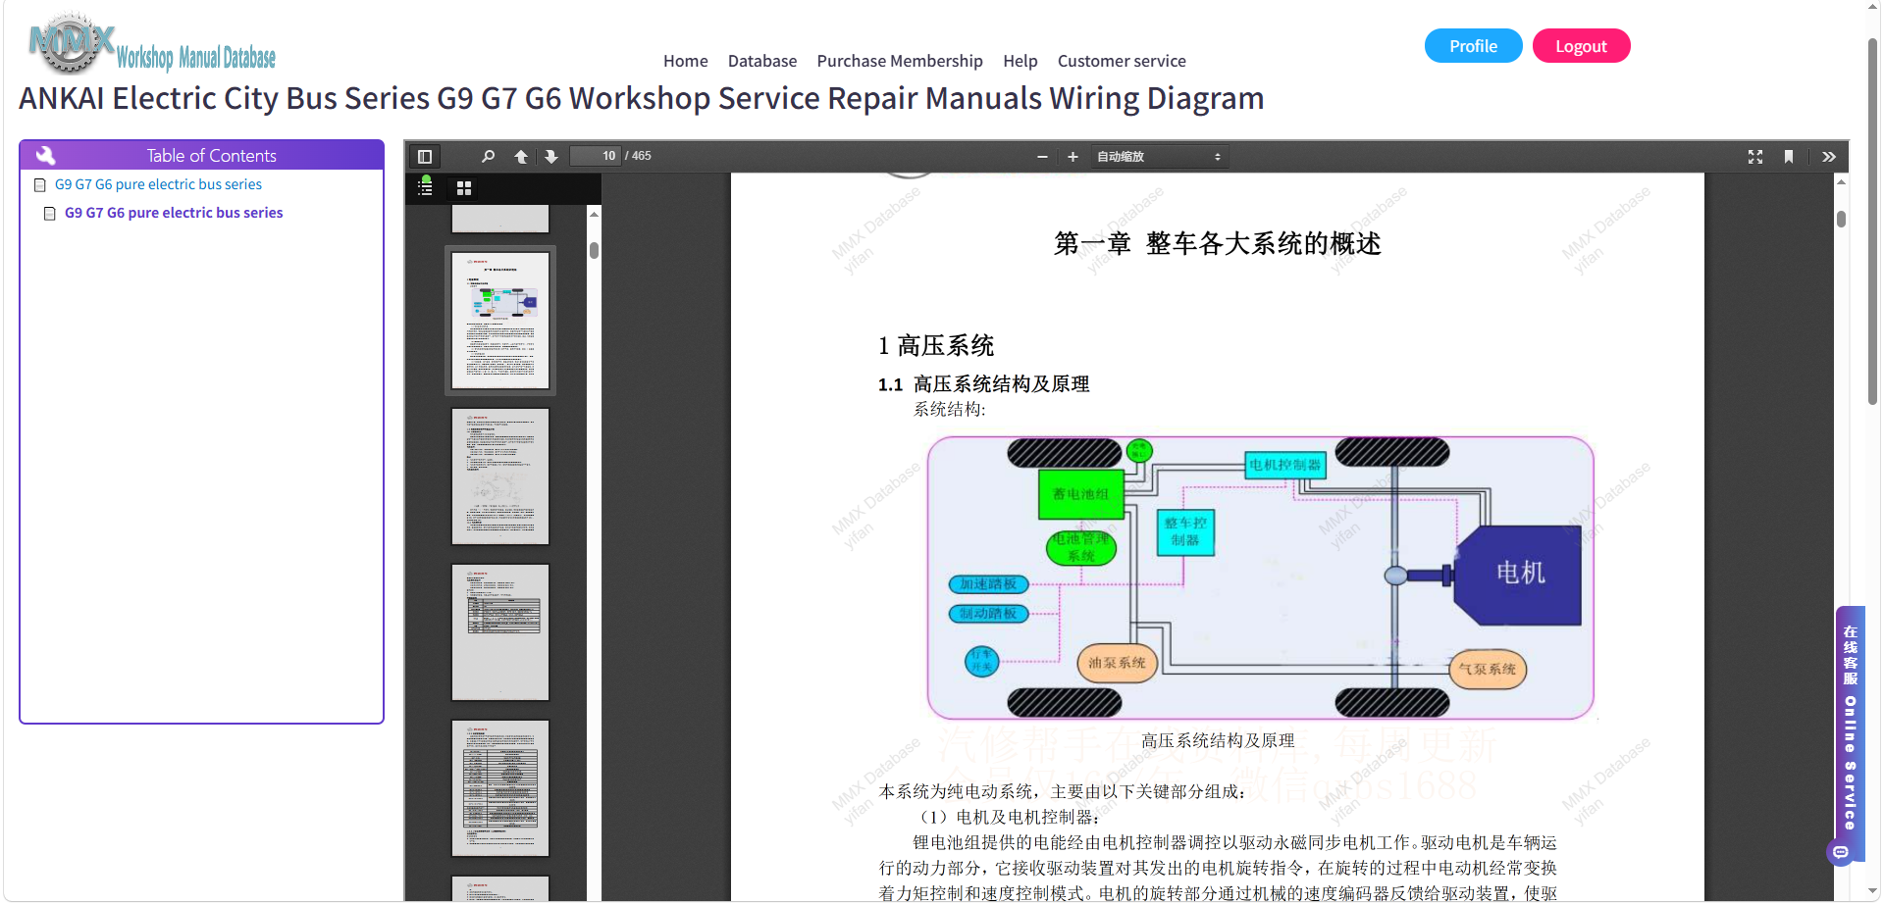Open the Help menu item
This screenshot has width=1884, height=904.
(1020, 61)
